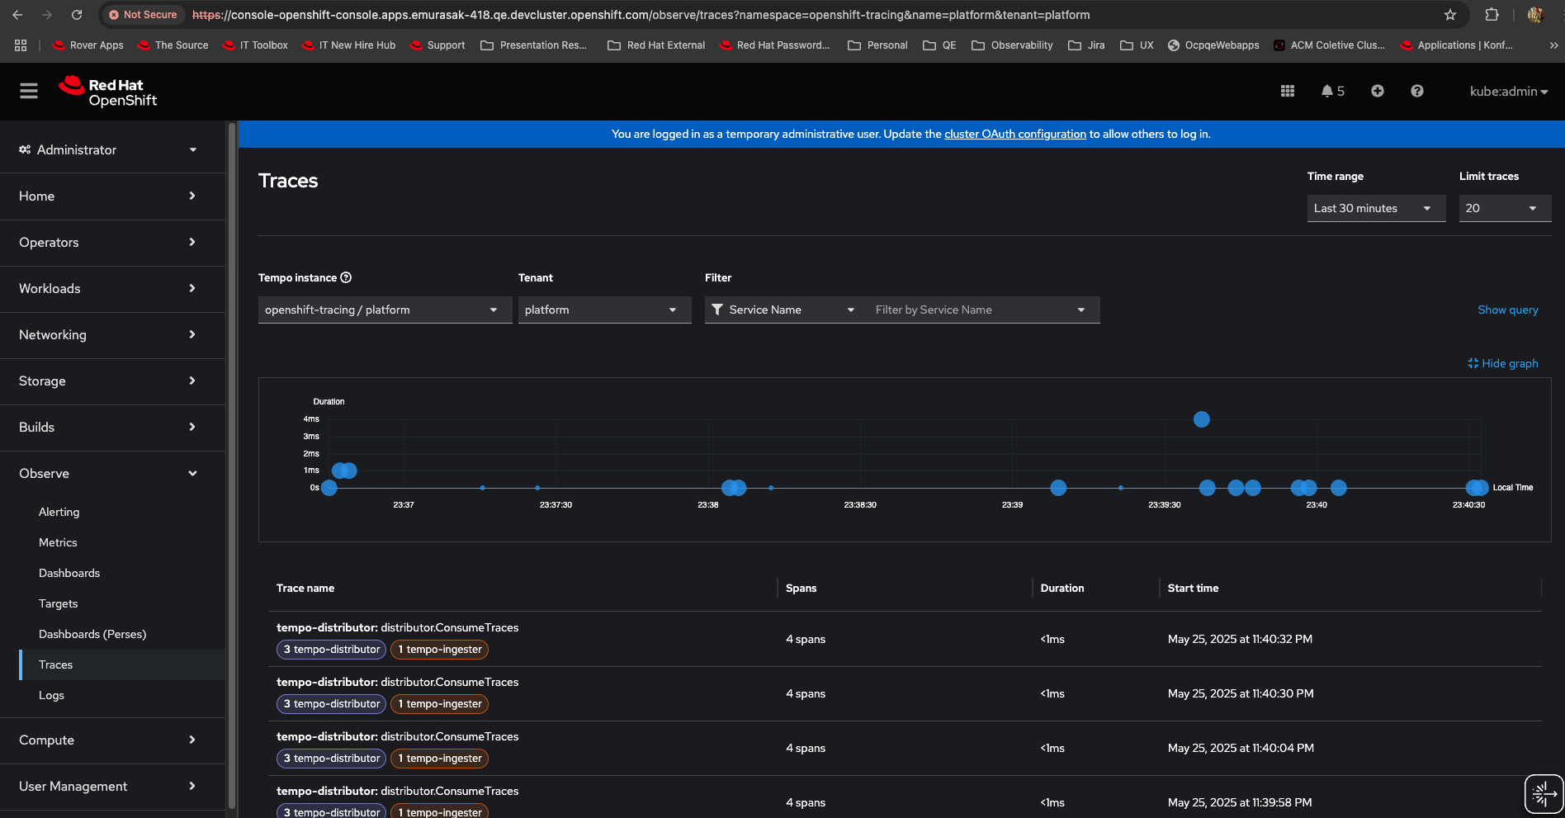
Task: Go to Dashboards (Perses) page
Action: click(92, 634)
